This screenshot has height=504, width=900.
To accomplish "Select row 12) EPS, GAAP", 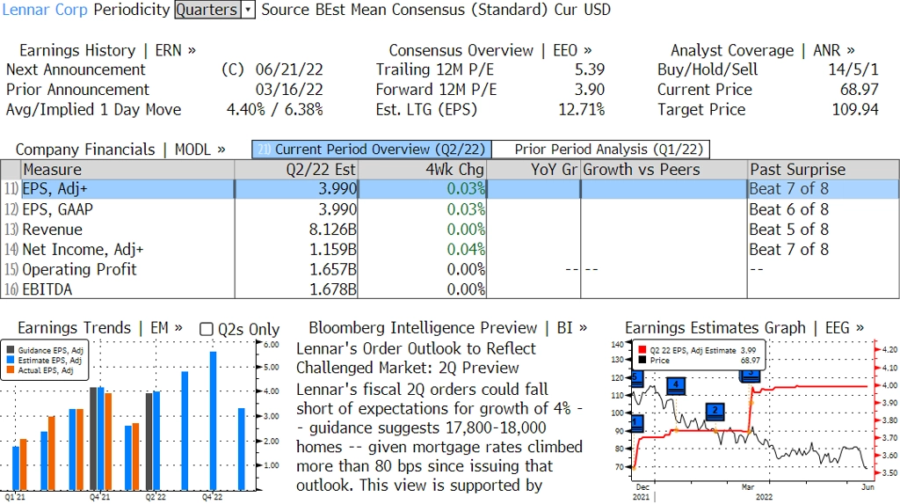I will 450,209.
